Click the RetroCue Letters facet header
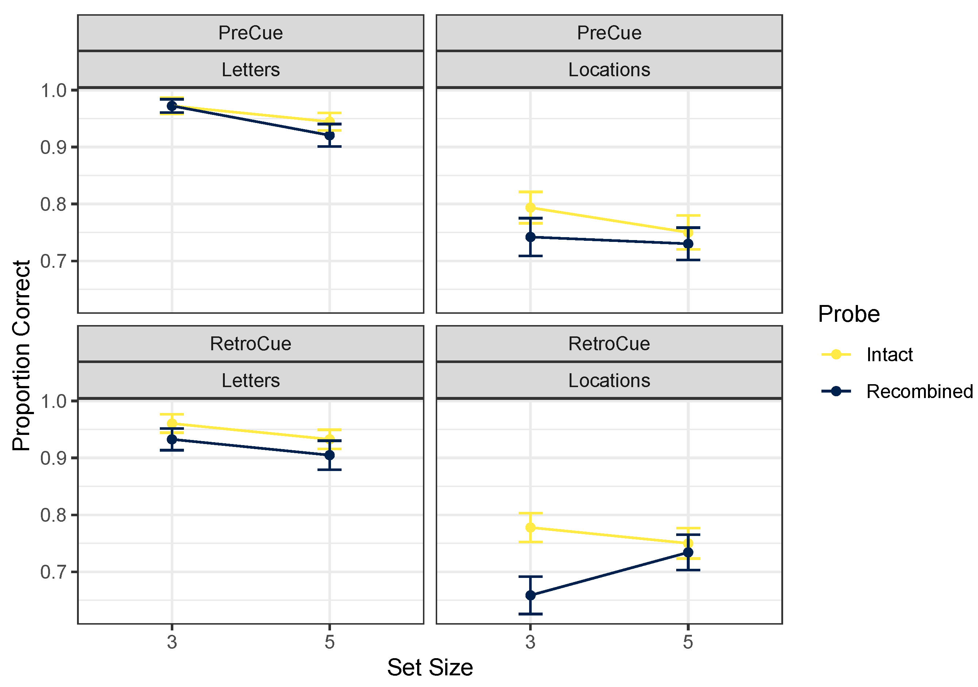 [x=250, y=362]
